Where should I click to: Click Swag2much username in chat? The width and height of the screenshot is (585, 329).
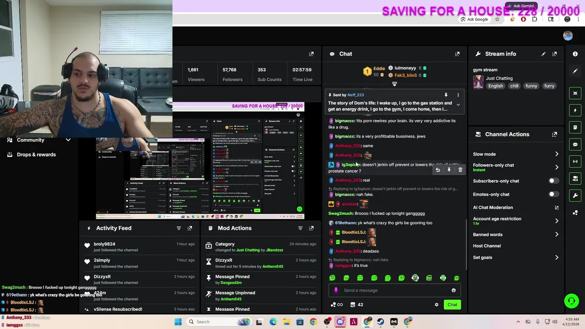click(x=340, y=213)
